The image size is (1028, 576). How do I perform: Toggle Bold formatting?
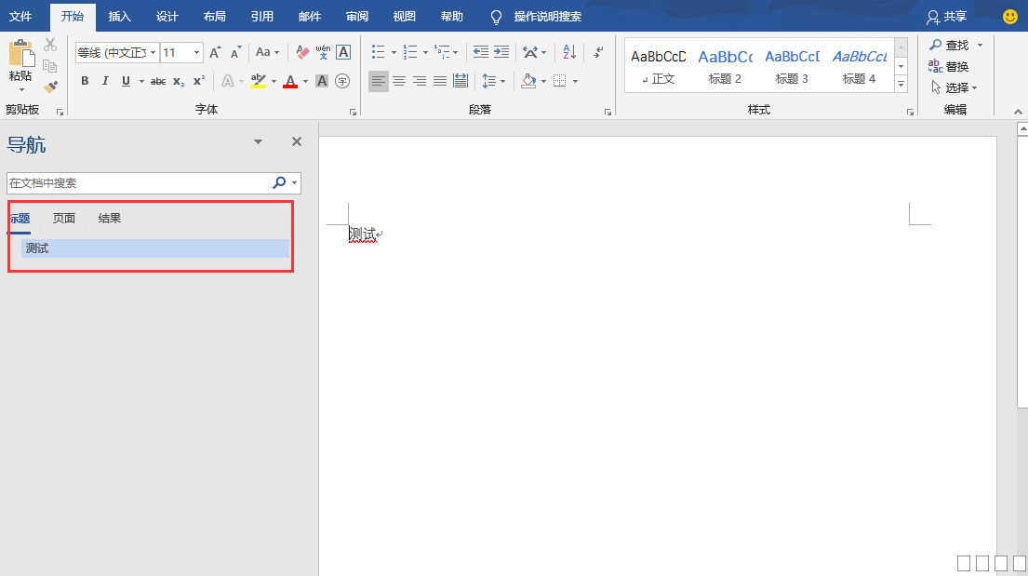pyautogui.click(x=85, y=81)
